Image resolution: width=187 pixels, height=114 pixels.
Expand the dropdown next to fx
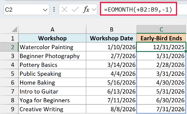[x=94, y=10]
